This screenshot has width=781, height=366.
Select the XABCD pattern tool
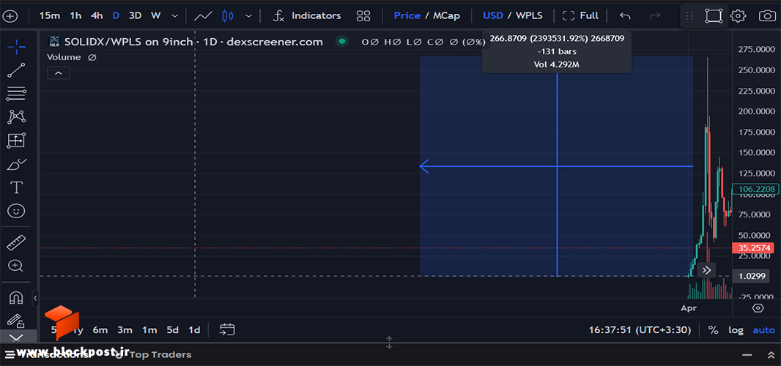pos(16,117)
